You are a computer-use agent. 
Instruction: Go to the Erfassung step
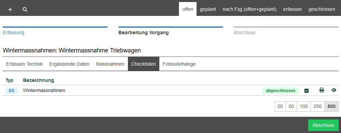14,32
